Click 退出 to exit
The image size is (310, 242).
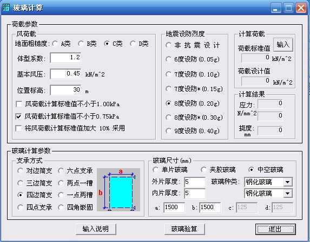[275, 229]
